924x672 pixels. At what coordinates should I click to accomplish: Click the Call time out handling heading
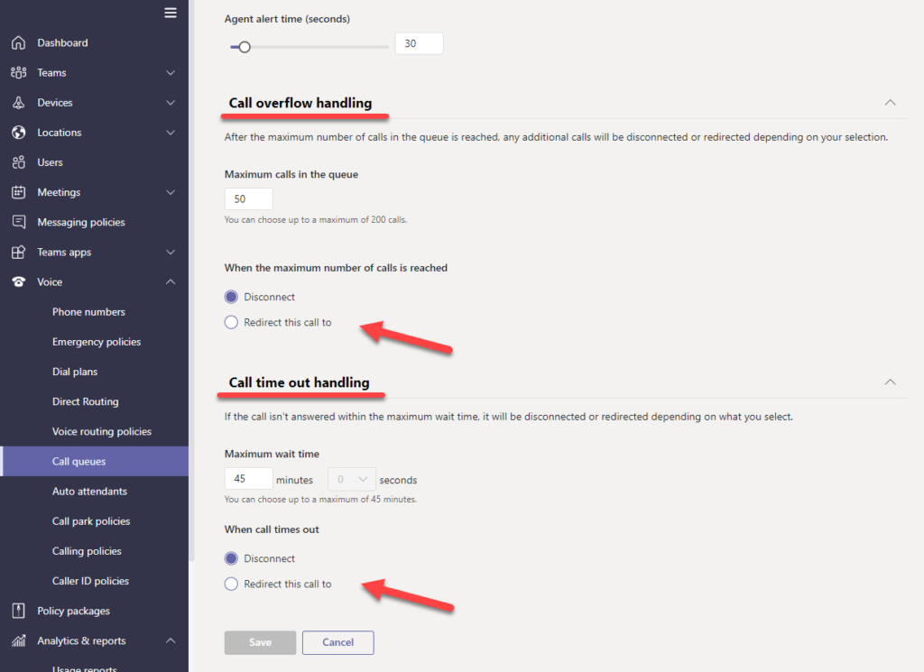pyautogui.click(x=300, y=382)
